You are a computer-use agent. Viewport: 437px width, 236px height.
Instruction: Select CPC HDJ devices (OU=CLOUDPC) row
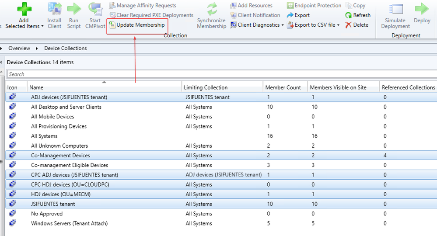[221, 184]
